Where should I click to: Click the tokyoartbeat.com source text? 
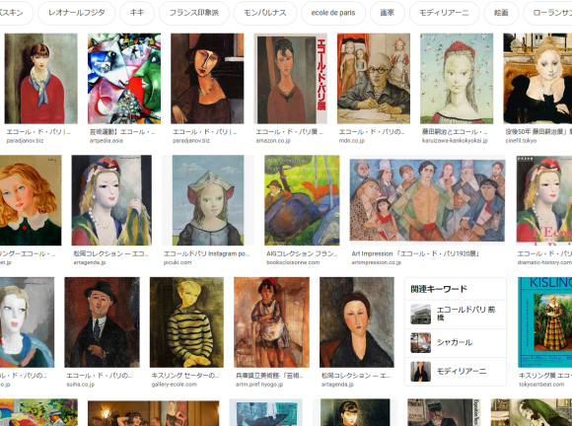[541, 385]
